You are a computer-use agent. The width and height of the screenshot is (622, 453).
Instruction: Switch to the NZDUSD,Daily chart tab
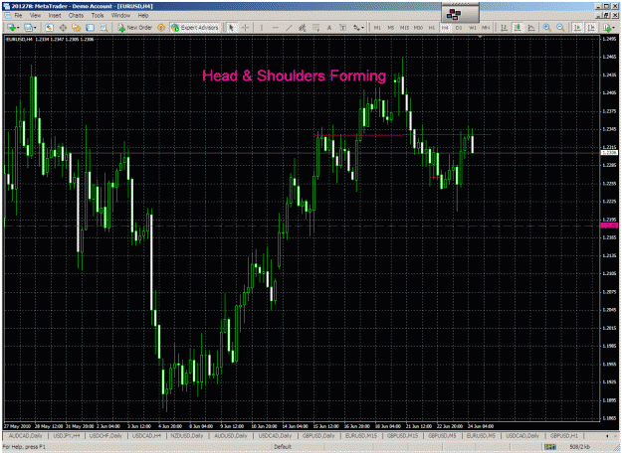click(187, 435)
